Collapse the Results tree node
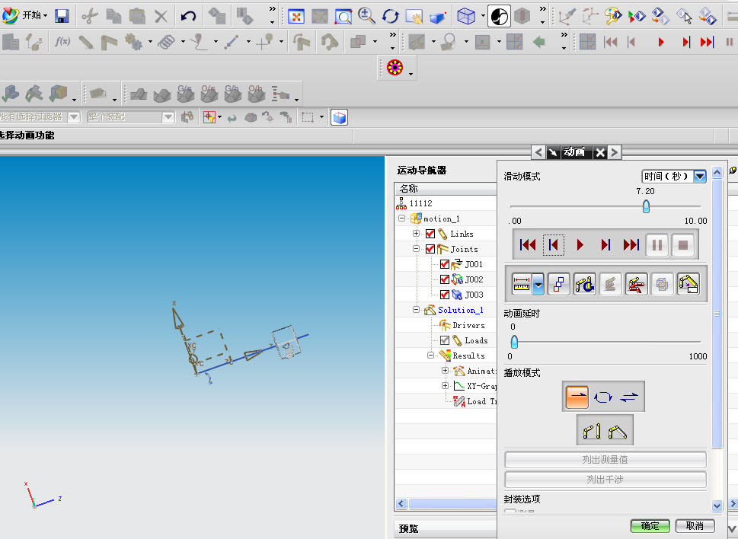 pyautogui.click(x=430, y=355)
